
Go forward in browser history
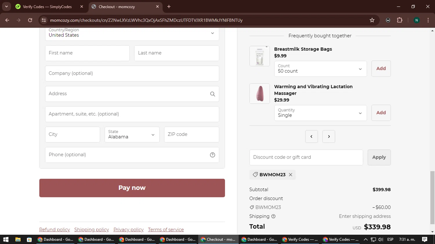pos(19,20)
